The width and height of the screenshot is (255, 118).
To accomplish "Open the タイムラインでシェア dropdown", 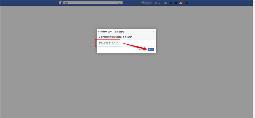I will click(108, 43).
